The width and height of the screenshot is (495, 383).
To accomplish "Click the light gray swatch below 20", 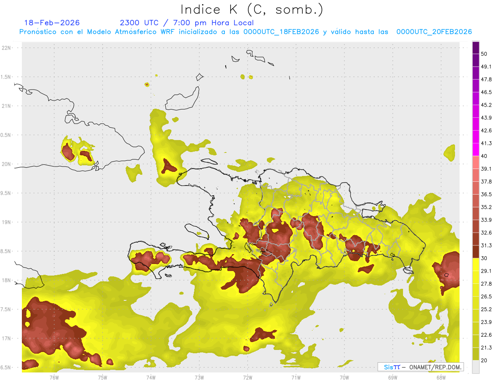I will click(x=476, y=367).
